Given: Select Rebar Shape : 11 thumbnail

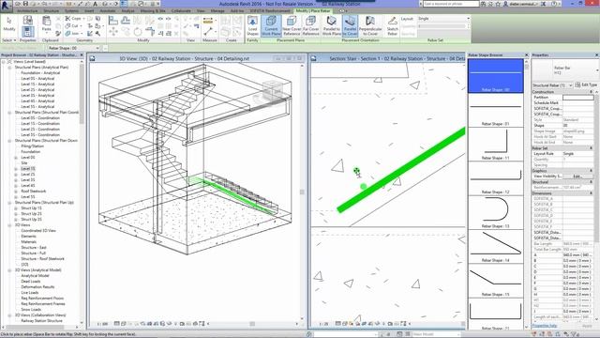Looking at the screenshot, I should 495,144.
